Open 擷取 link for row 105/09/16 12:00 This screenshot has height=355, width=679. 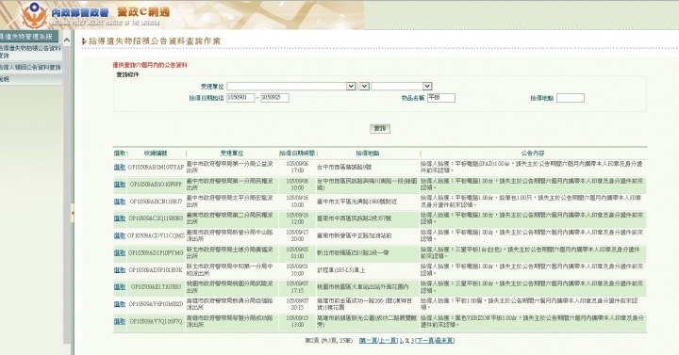120,218
